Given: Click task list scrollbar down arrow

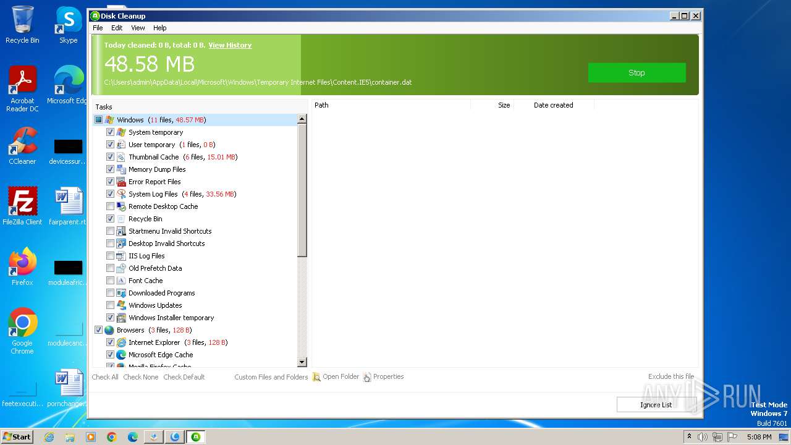Looking at the screenshot, I should [302, 362].
